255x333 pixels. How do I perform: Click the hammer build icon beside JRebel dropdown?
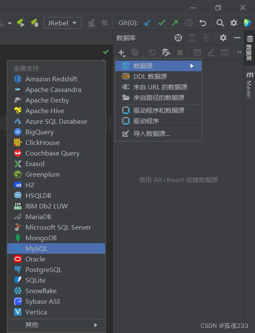click(91, 23)
